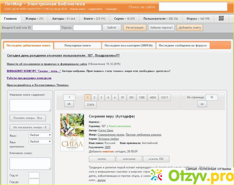
Task: Focus the Год до field
Action: 34,182
